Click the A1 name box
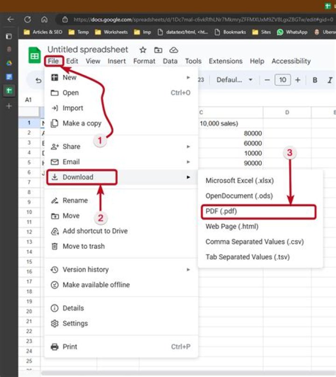The image size is (336, 377). pyautogui.click(x=28, y=100)
